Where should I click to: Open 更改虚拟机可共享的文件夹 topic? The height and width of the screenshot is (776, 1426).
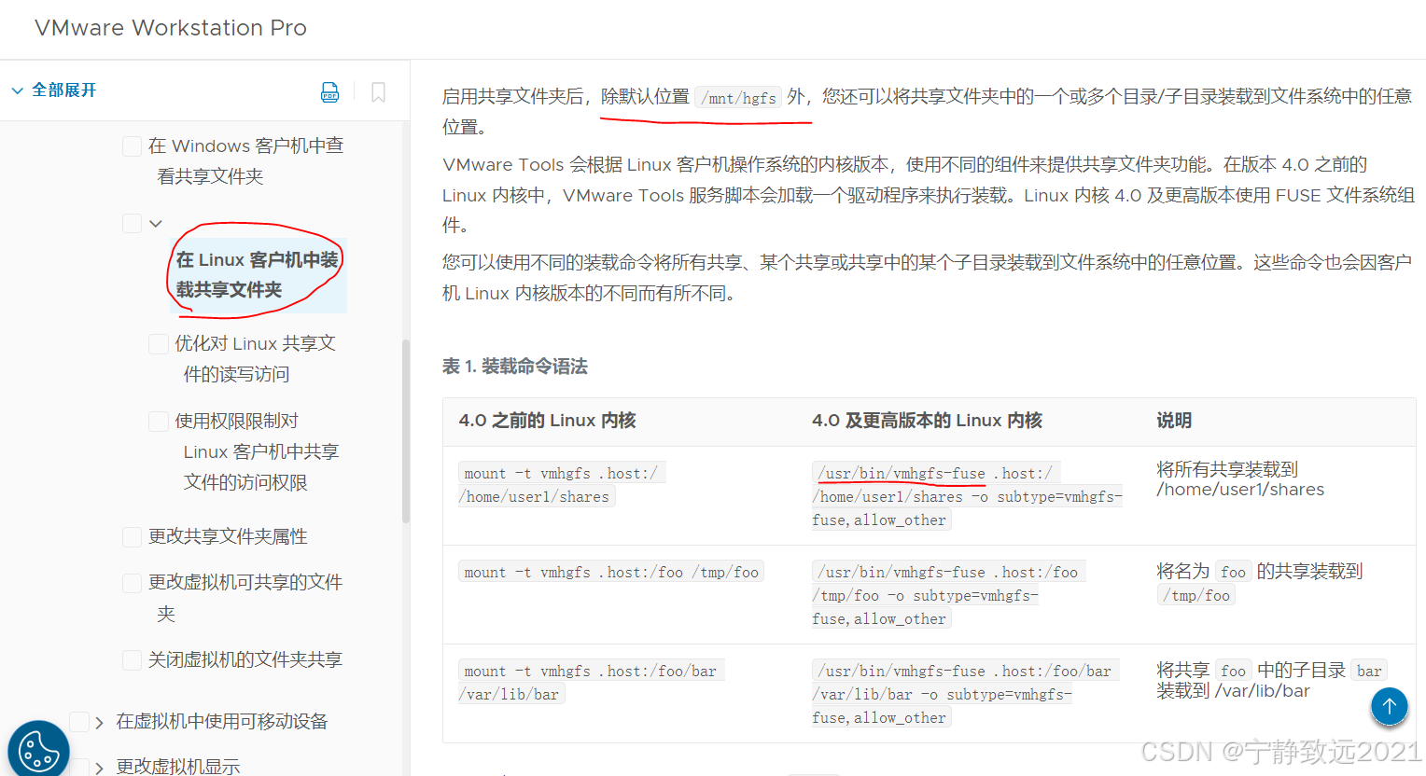tap(245, 598)
